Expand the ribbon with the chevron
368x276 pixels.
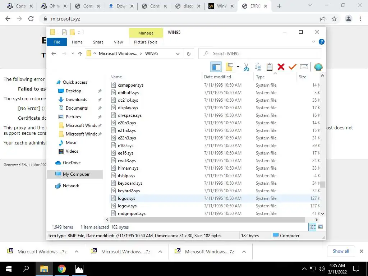click(x=313, y=42)
